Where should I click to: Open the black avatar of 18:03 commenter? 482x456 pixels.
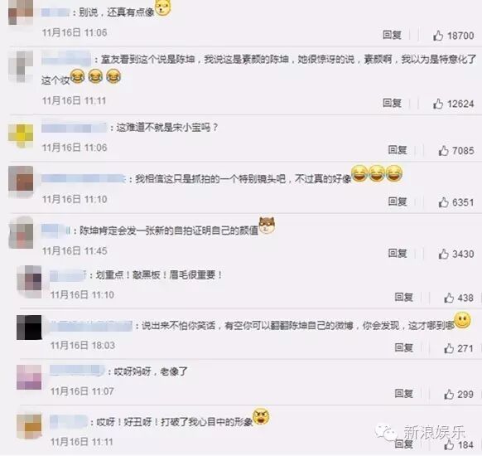point(29,327)
